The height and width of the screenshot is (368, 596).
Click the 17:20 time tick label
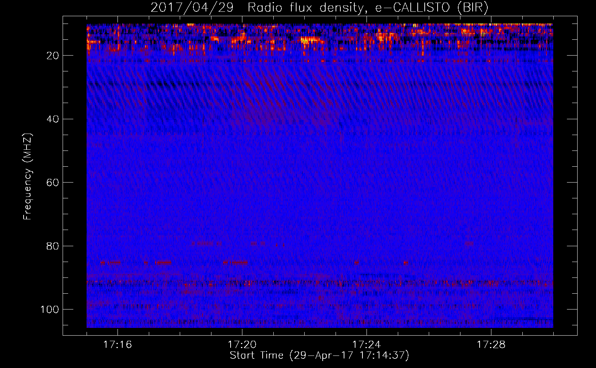click(x=242, y=344)
